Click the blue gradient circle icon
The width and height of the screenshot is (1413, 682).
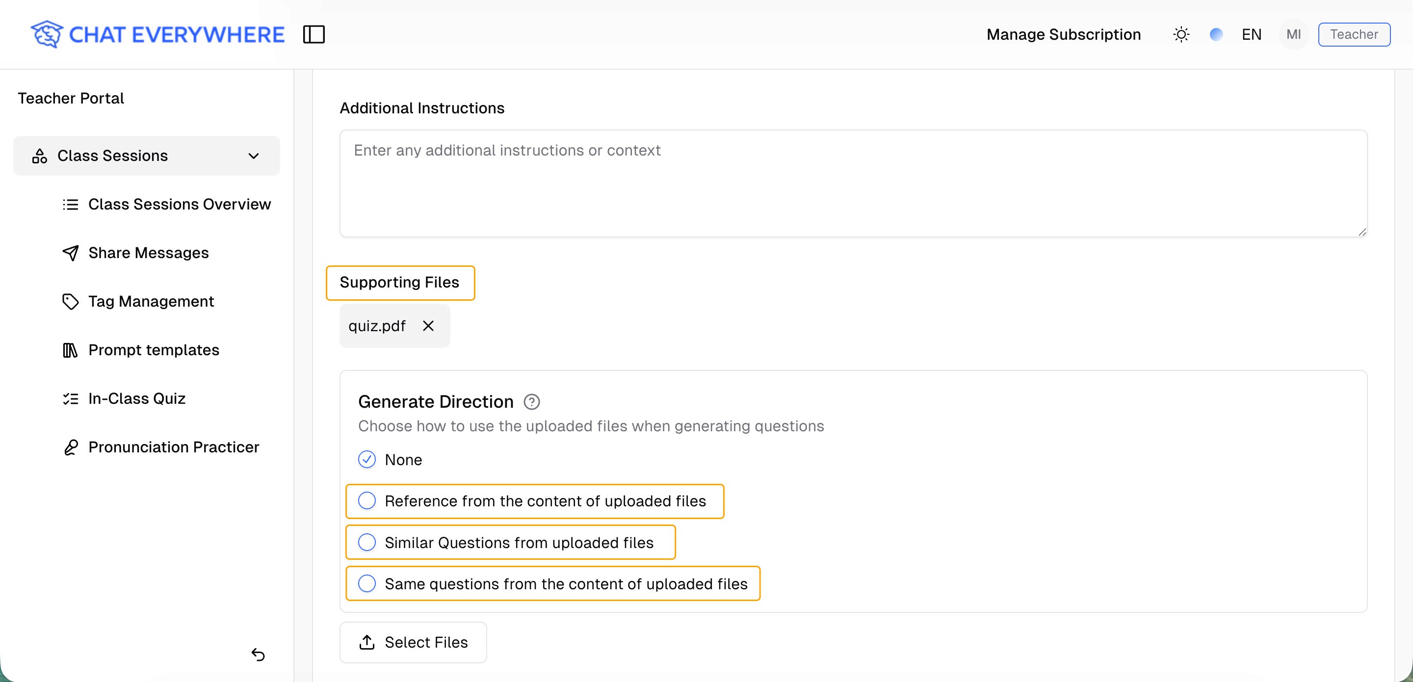[x=1216, y=34]
